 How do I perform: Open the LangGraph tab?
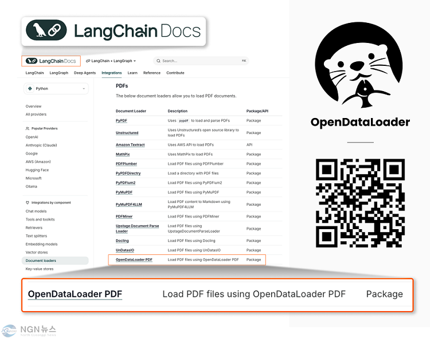[59, 73]
